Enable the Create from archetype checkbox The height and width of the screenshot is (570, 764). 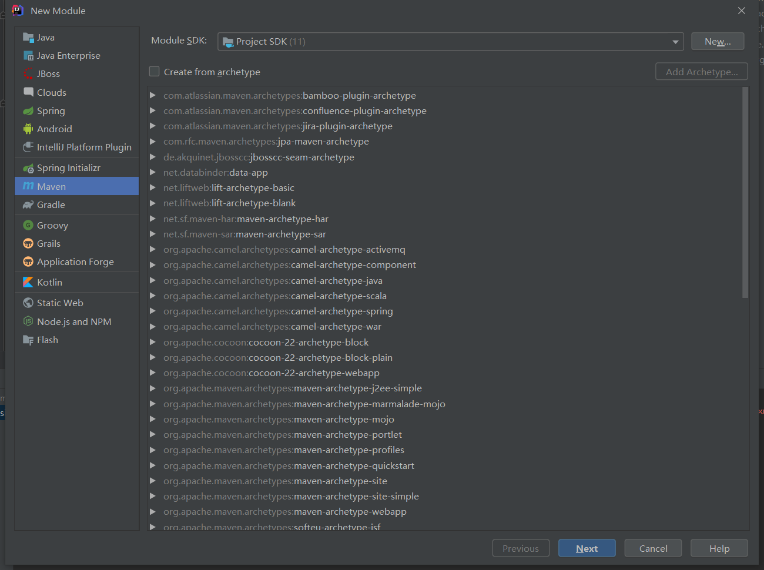pyautogui.click(x=155, y=72)
